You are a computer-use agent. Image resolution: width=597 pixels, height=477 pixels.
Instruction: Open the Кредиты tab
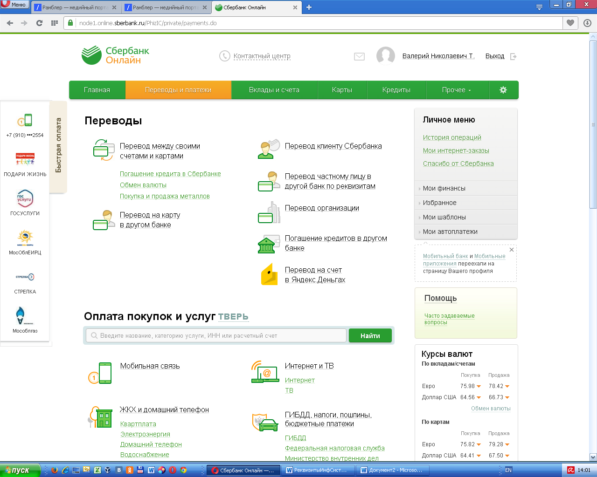[396, 90]
